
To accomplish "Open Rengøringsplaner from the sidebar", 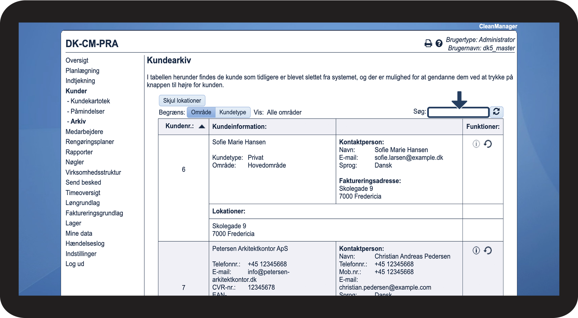I will coord(90,142).
